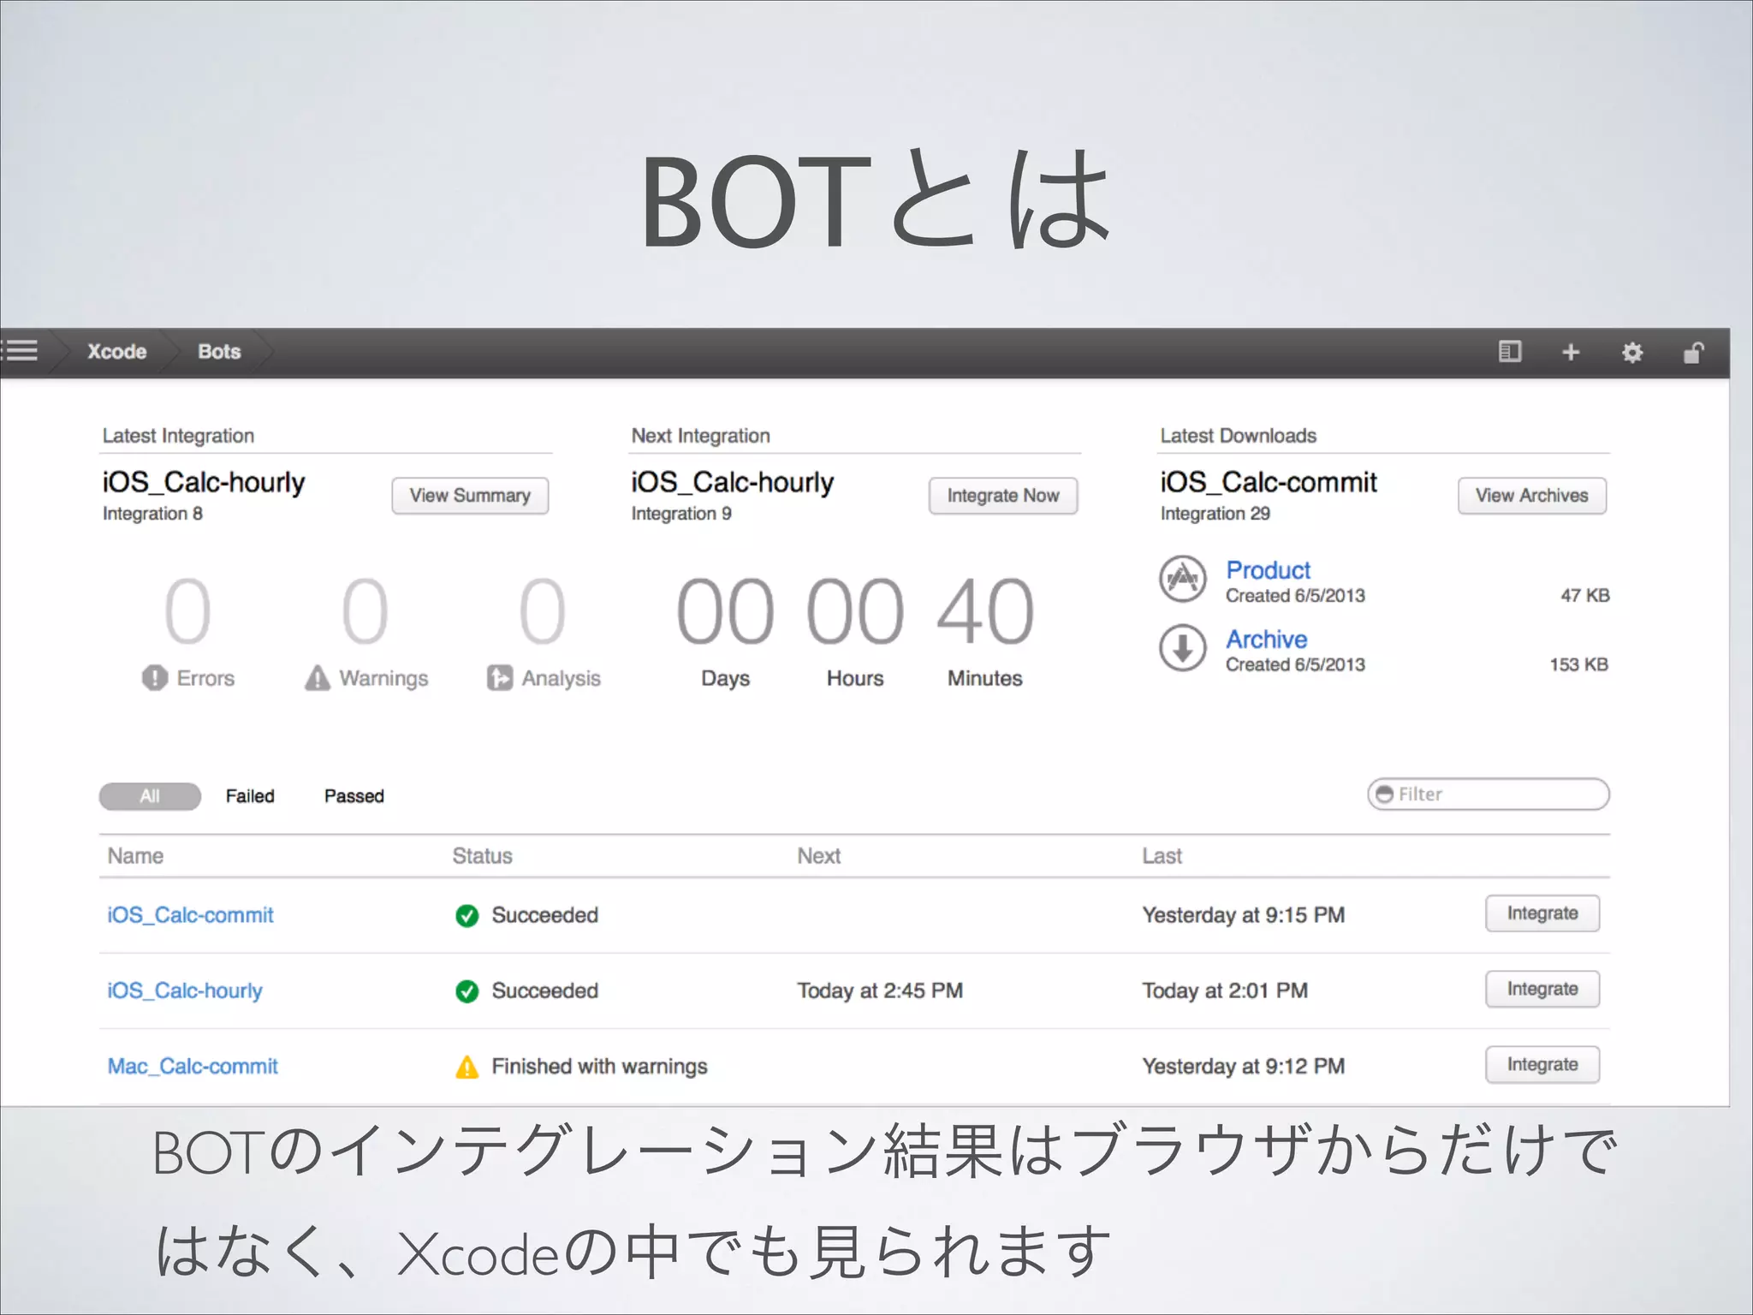This screenshot has width=1753, height=1315.
Task: Click the Mac_Calc-commit yellow warning icon
Action: 467,1067
